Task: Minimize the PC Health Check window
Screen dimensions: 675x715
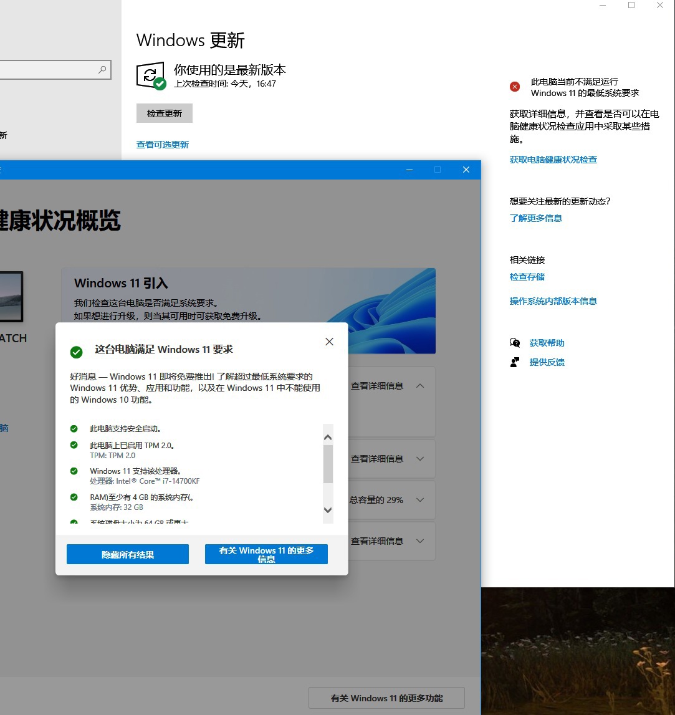Action: click(409, 170)
